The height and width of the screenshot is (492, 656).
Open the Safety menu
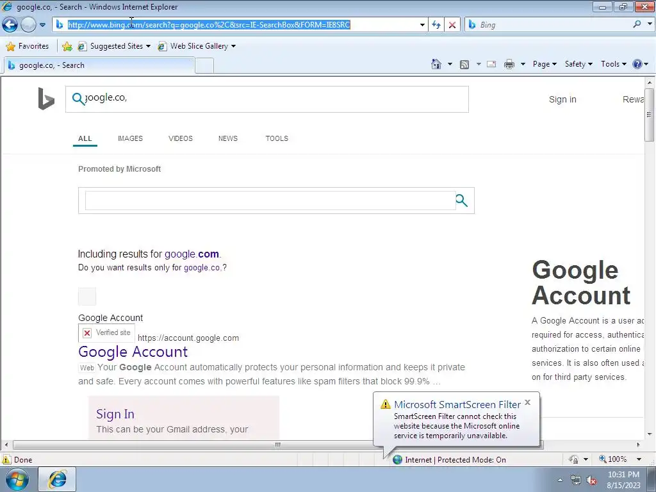pos(578,64)
